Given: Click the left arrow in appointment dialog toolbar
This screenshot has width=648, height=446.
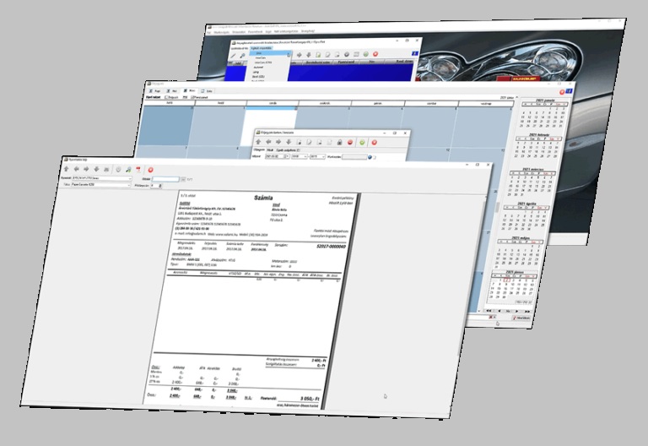Looking at the screenshot, I should click(268, 142).
